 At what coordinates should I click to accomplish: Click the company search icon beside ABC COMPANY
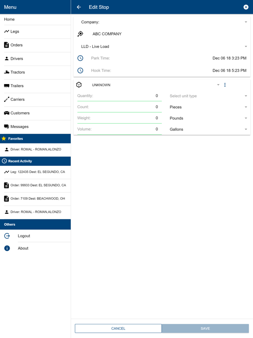pos(80,34)
